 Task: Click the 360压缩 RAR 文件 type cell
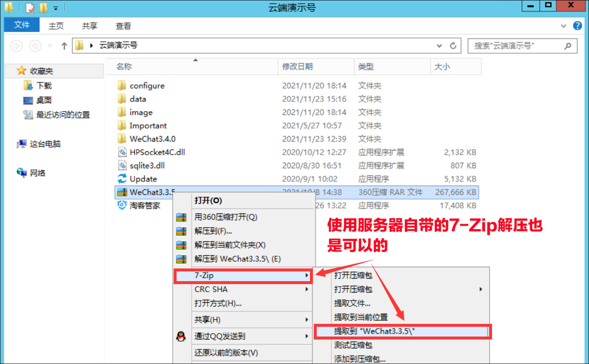[390, 192]
